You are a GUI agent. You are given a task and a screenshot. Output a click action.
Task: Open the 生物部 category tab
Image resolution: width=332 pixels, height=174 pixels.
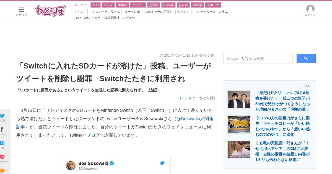[122, 5]
